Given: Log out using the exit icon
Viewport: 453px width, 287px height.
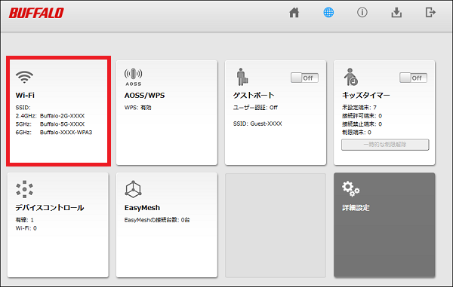Looking at the screenshot, I should pos(430,12).
